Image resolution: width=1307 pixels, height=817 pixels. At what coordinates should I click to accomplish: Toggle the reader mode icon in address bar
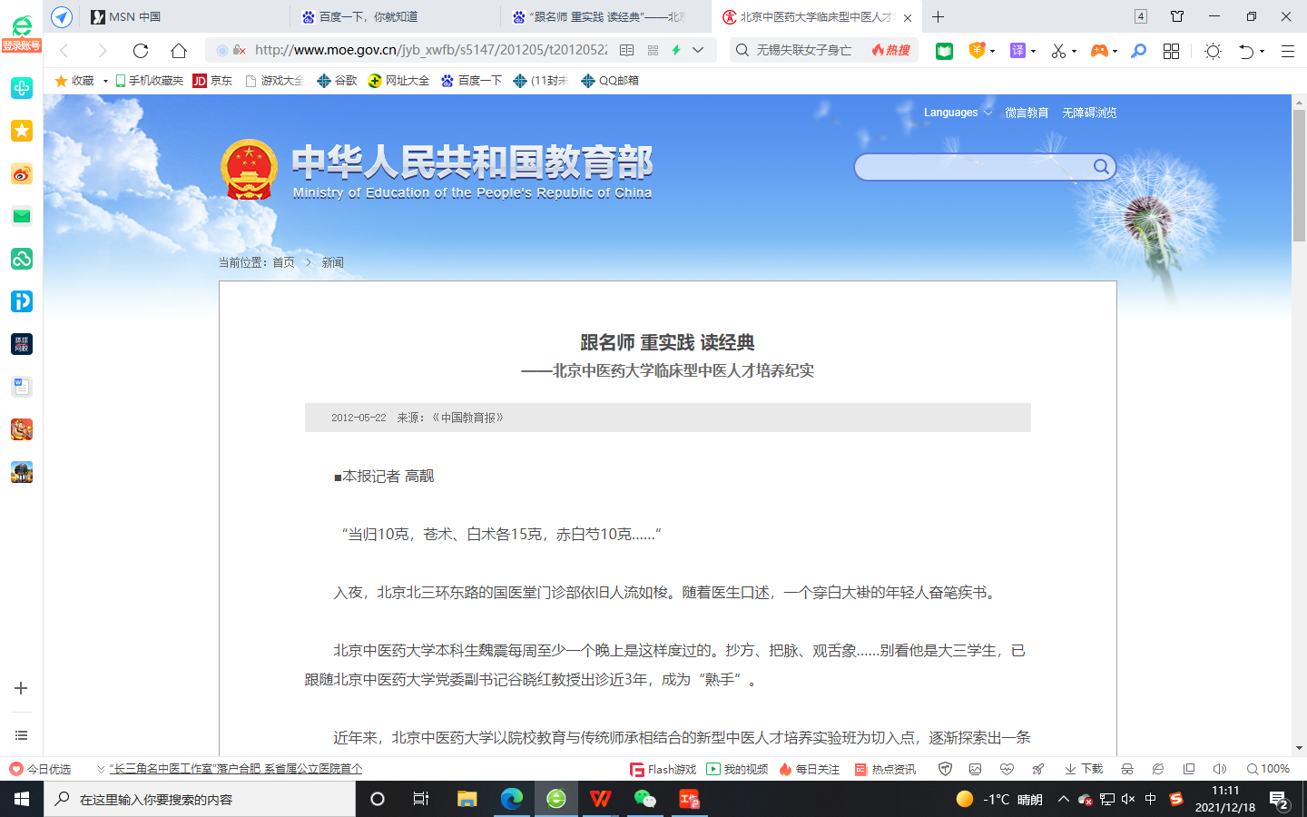(x=626, y=50)
